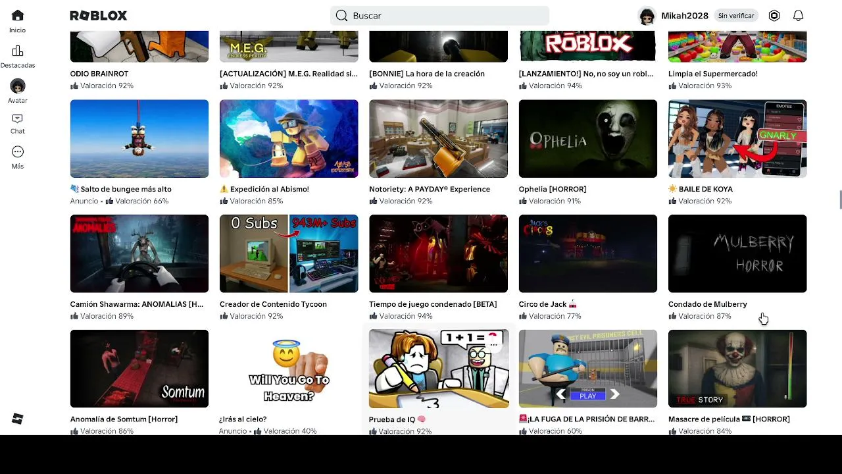Open the Destacadas charts section
This screenshot has width=842, height=474.
tap(18, 57)
